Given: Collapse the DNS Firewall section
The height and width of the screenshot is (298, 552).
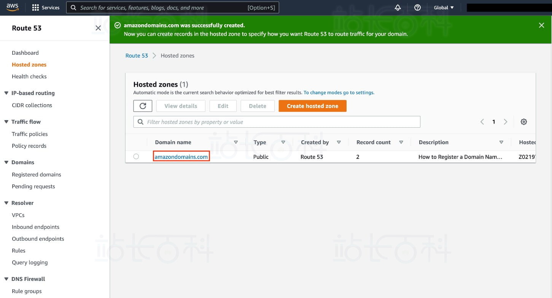Looking at the screenshot, I should pos(6,279).
